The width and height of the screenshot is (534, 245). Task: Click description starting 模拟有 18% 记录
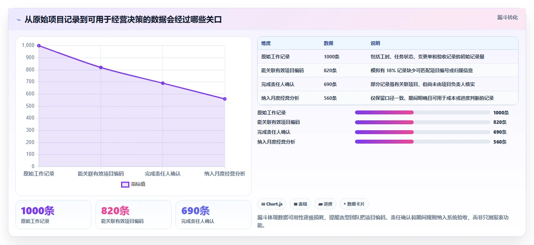pos(421,71)
